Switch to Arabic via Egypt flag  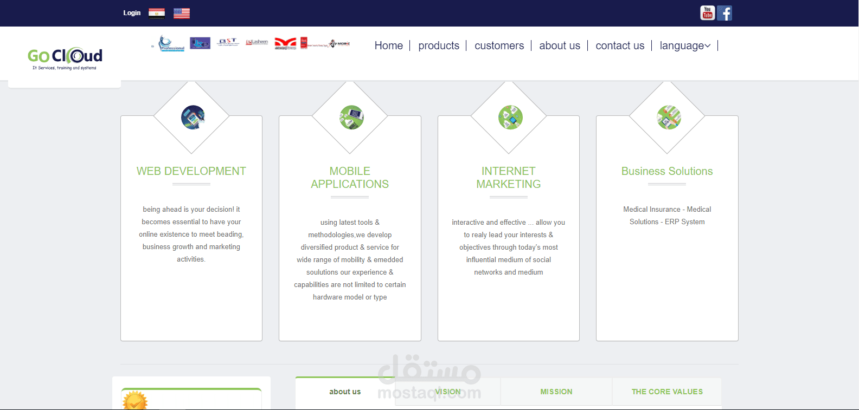click(157, 13)
